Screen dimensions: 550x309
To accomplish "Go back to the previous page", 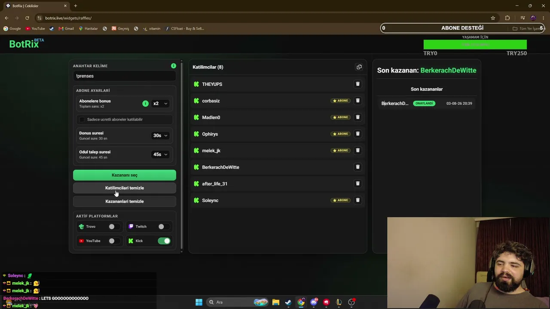I will point(6,18).
